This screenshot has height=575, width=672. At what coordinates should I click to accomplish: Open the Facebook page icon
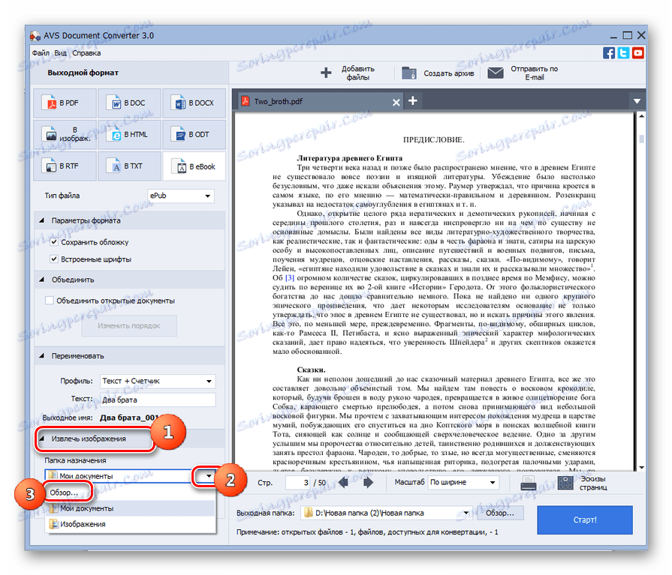point(609,53)
